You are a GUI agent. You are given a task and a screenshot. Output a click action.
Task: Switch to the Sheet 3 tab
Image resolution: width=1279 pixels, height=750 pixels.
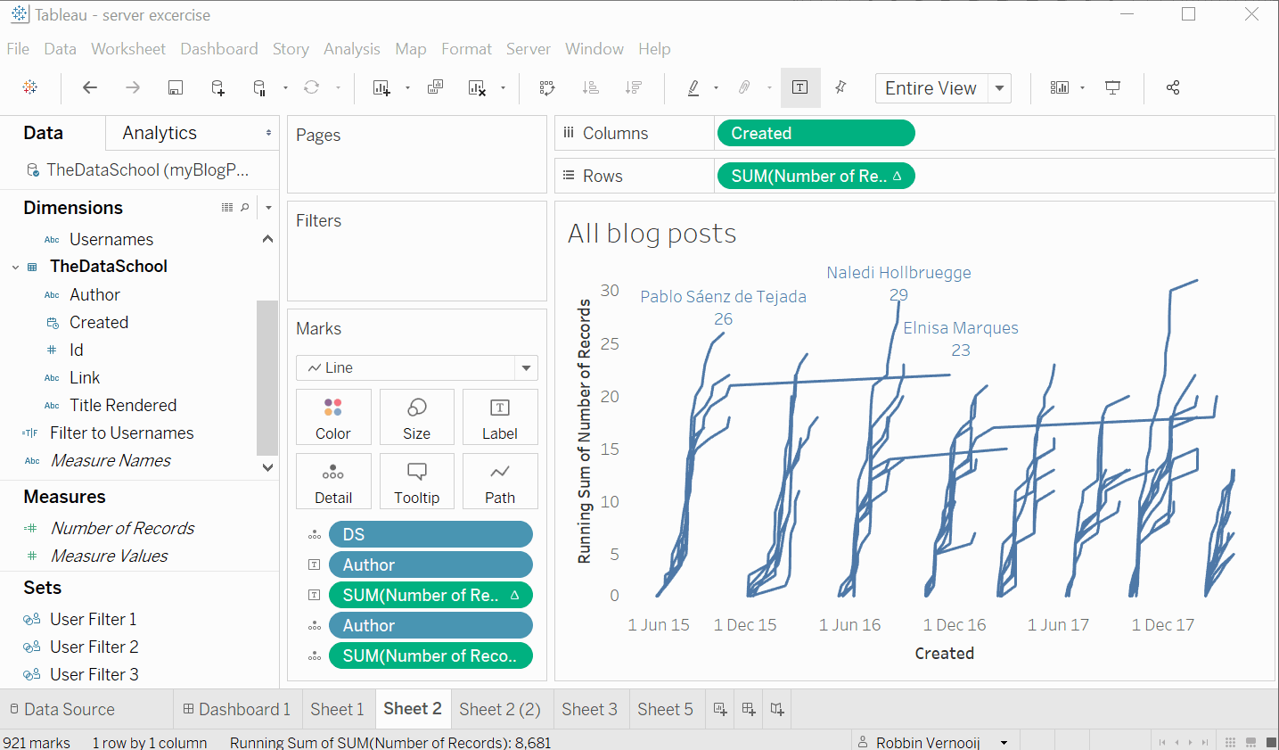click(x=590, y=708)
